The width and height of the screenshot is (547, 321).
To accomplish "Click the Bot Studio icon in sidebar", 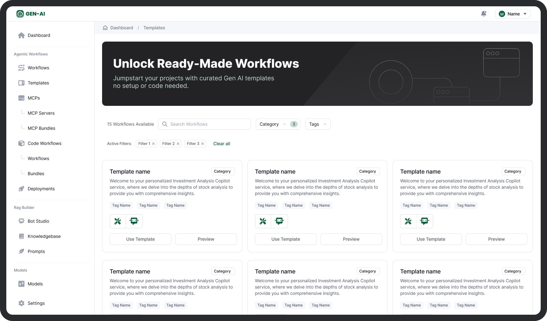I will (x=21, y=221).
